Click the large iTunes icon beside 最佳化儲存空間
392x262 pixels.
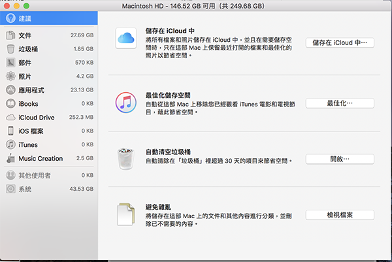[x=126, y=103]
